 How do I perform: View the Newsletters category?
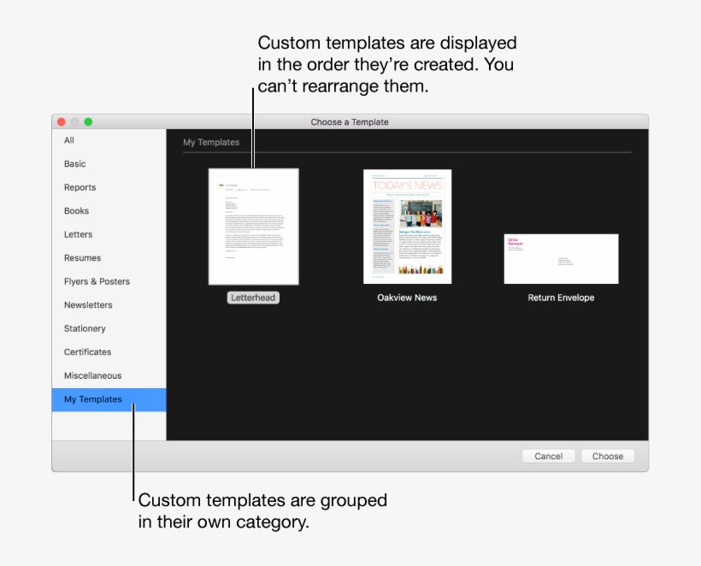coord(88,304)
